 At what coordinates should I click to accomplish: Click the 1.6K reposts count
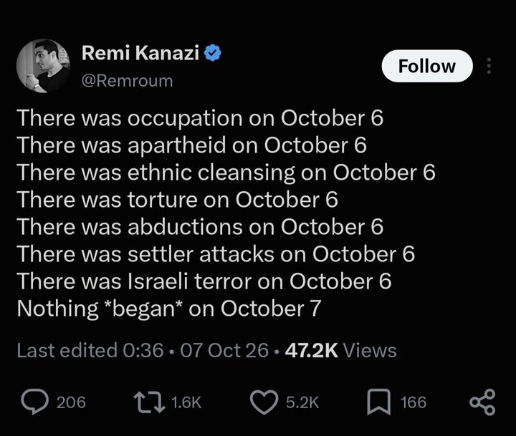[x=186, y=402]
